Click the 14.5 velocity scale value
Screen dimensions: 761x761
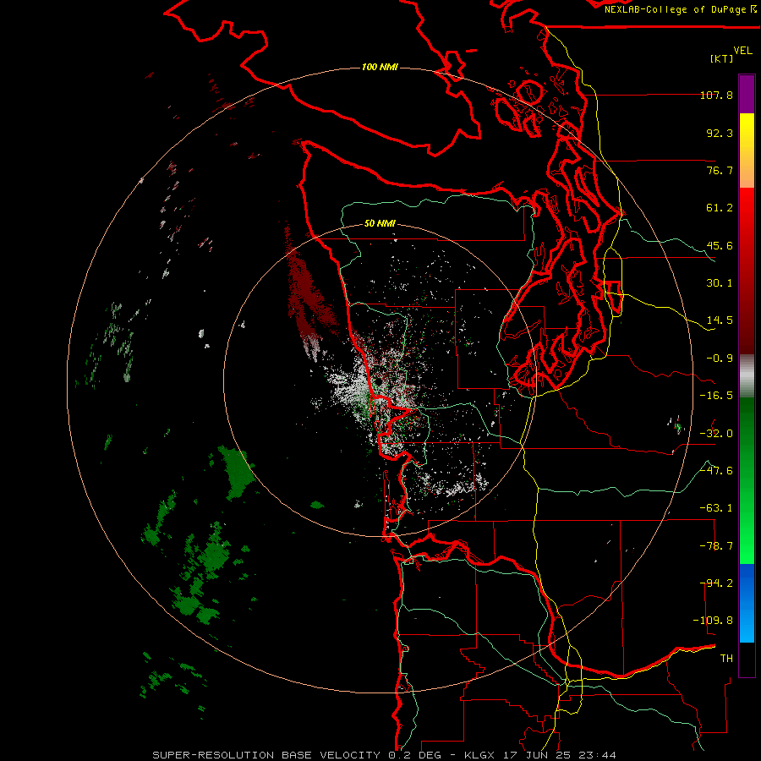tap(720, 320)
